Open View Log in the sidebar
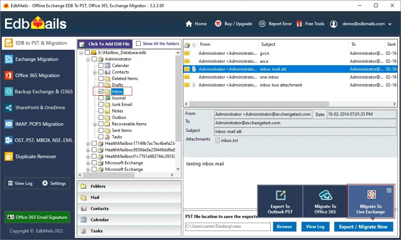This screenshot has width=401, height=240. [x=20, y=183]
